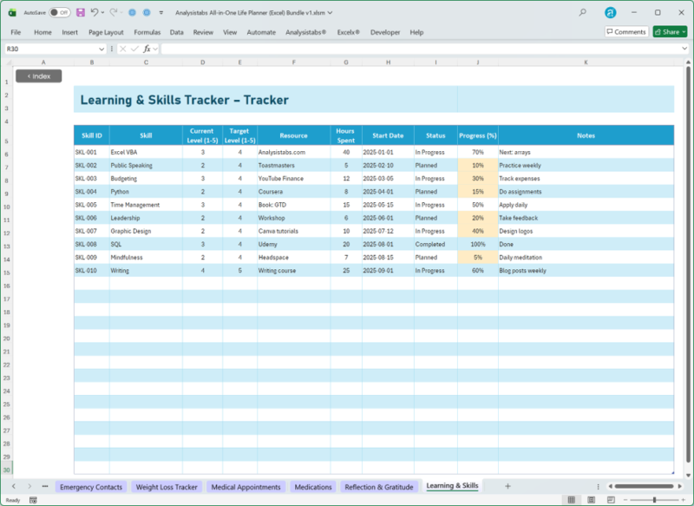Select all cells using corner triangle
Image resolution: width=694 pixels, height=506 pixels.
[x=9, y=62]
